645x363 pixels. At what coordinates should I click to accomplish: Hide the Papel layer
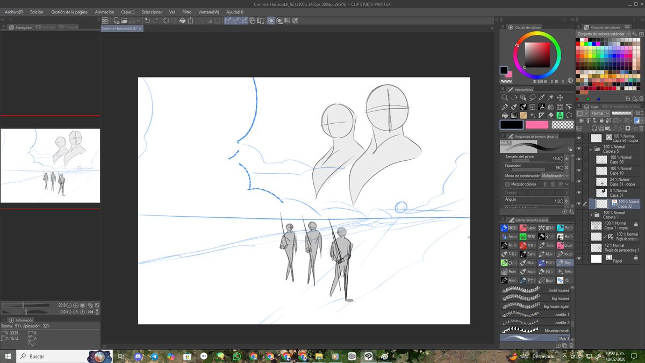(579, 259)
